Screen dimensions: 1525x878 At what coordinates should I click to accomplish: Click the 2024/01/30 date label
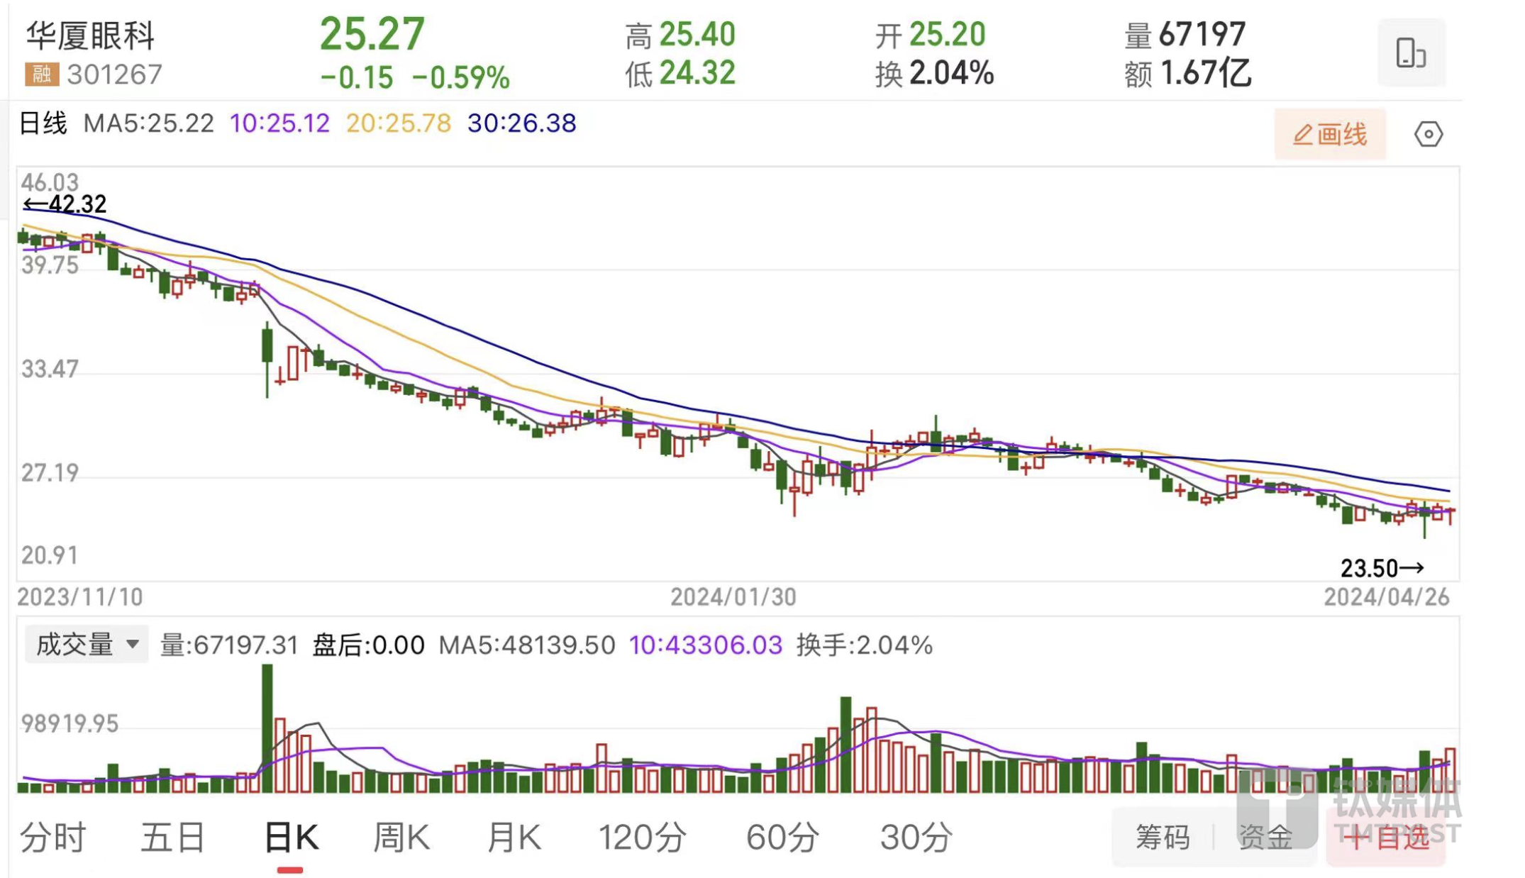733,597
